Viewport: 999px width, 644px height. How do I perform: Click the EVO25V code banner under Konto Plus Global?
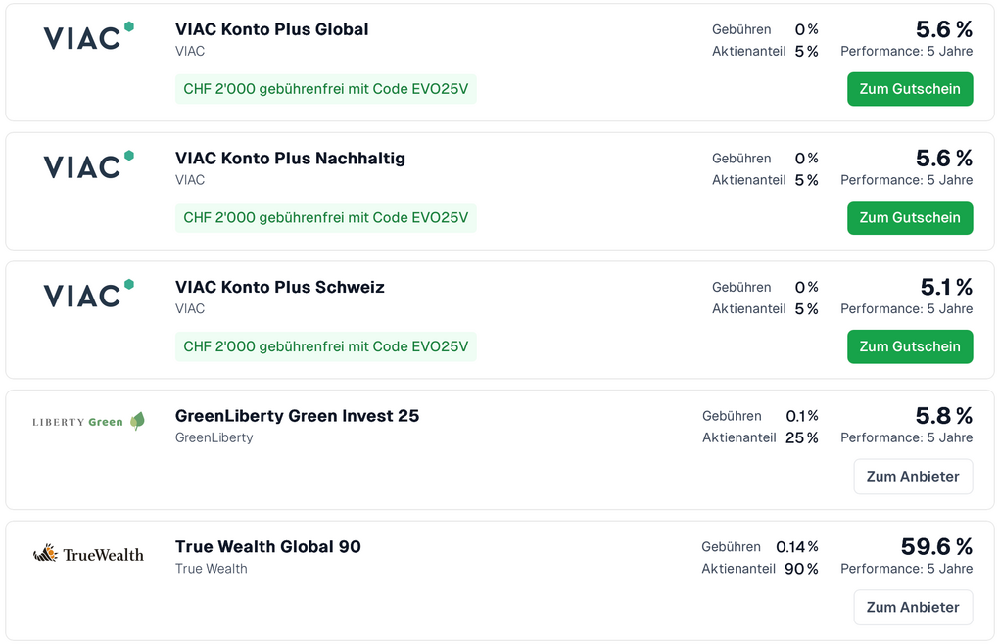point(325,89)
